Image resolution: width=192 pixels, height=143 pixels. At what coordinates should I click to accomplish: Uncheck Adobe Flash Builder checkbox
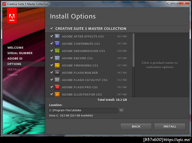pos(52,73)
